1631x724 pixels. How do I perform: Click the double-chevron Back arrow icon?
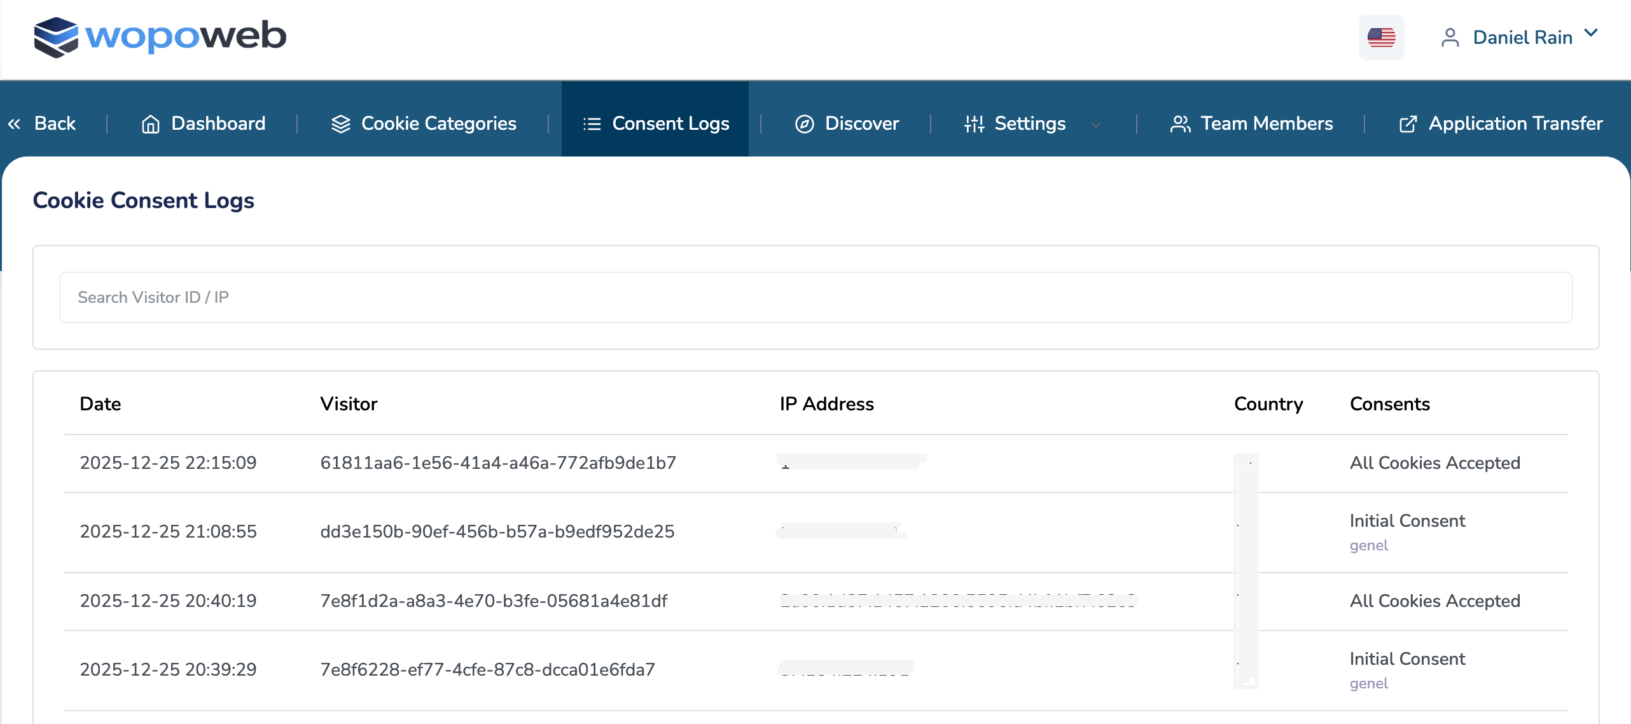[x=14, y=124]
